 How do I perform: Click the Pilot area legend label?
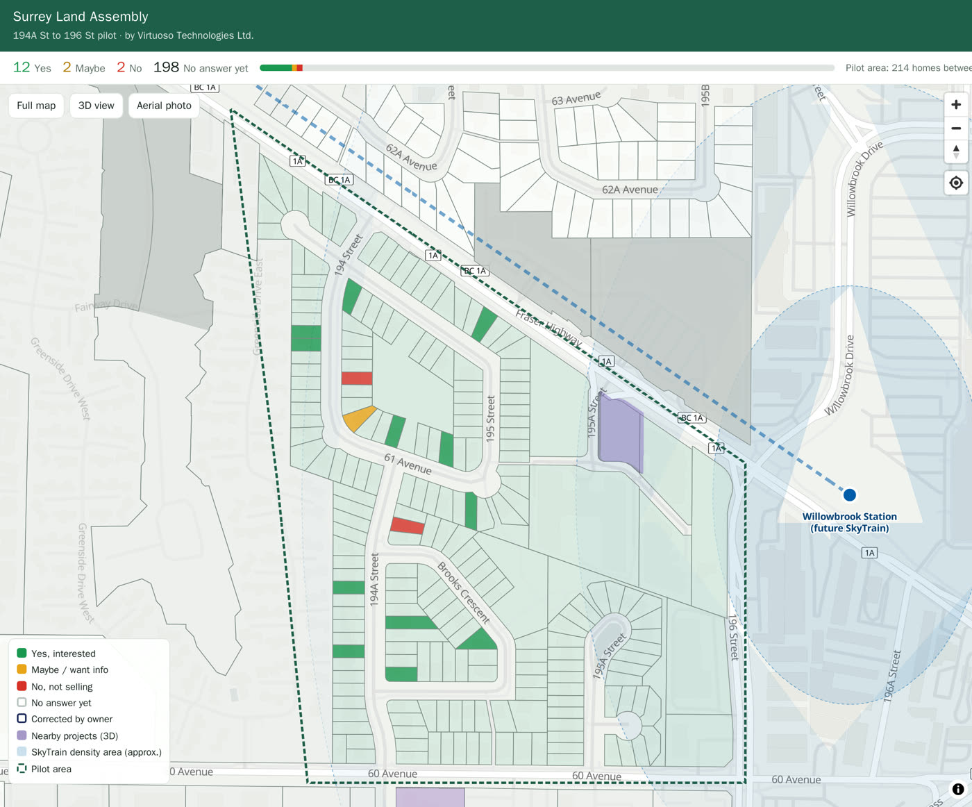51,769
